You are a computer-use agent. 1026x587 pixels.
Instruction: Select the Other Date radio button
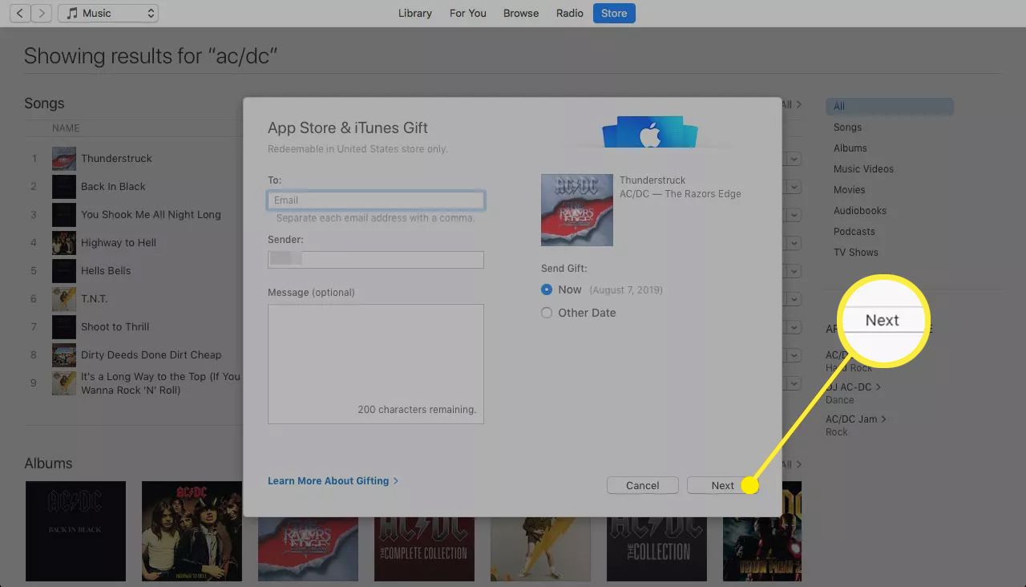(x=547, y=313)
